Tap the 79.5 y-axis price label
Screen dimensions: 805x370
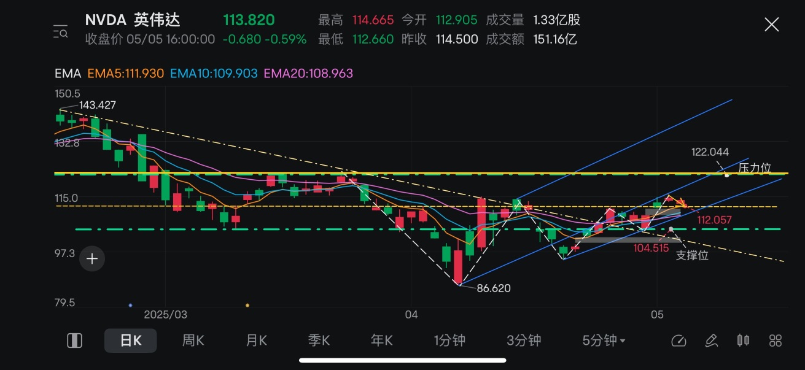pos(66,303)
